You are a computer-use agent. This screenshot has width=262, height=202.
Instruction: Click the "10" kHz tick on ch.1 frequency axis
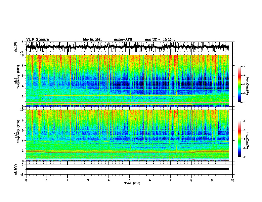23,55
